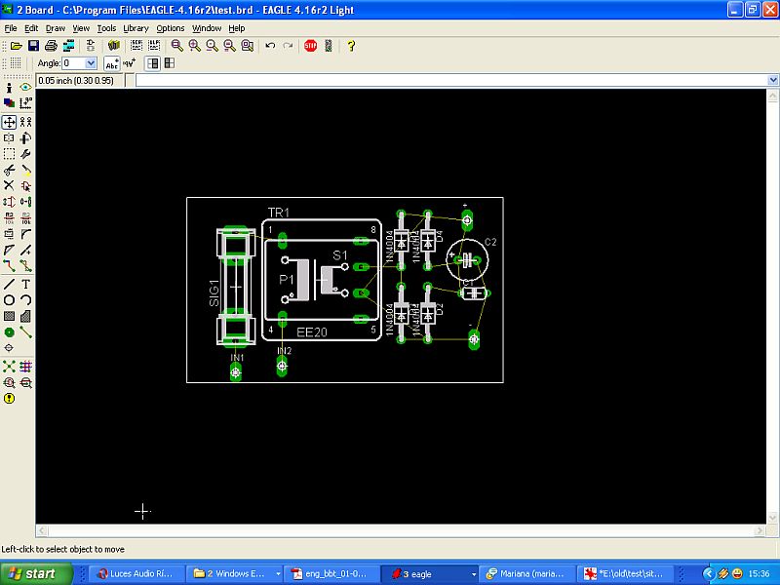Select the Arc tool
Image resolution: width=780 pixels, height=585 pixels.
[26, 300]
